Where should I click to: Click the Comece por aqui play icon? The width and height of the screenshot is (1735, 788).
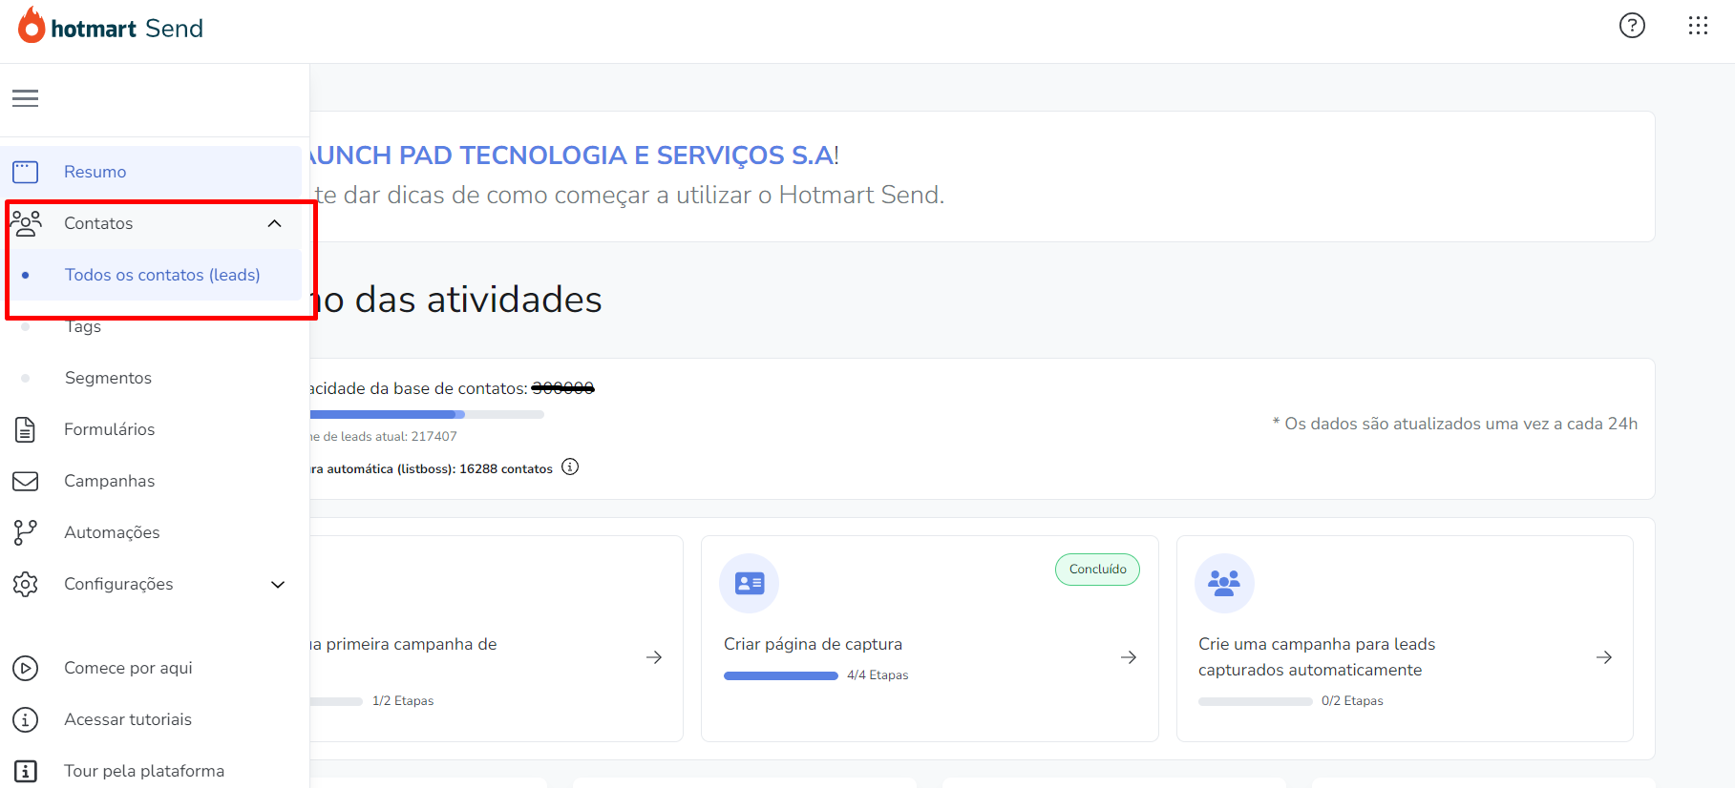(x=26, y=668)
